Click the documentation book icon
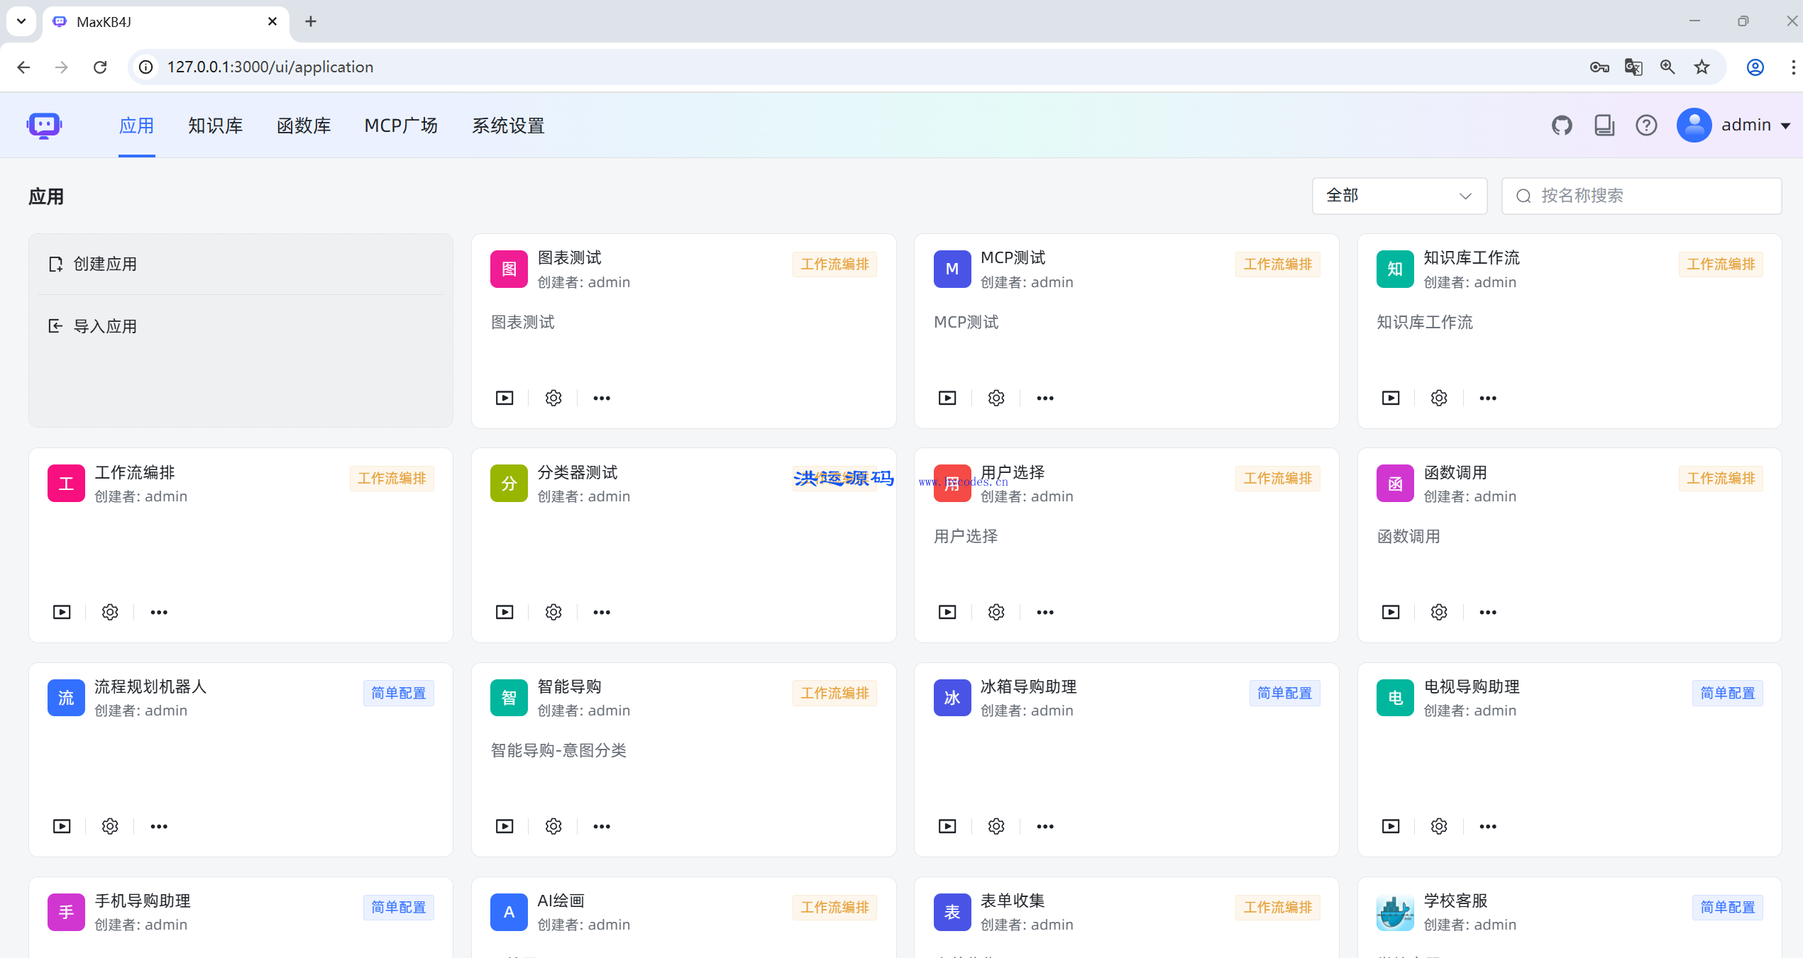 click(x=1604, y=126)
